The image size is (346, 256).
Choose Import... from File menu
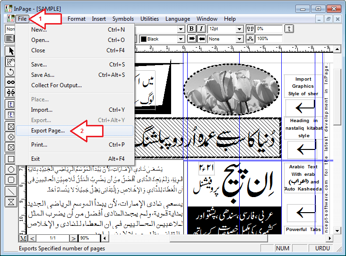pos(75,110)
